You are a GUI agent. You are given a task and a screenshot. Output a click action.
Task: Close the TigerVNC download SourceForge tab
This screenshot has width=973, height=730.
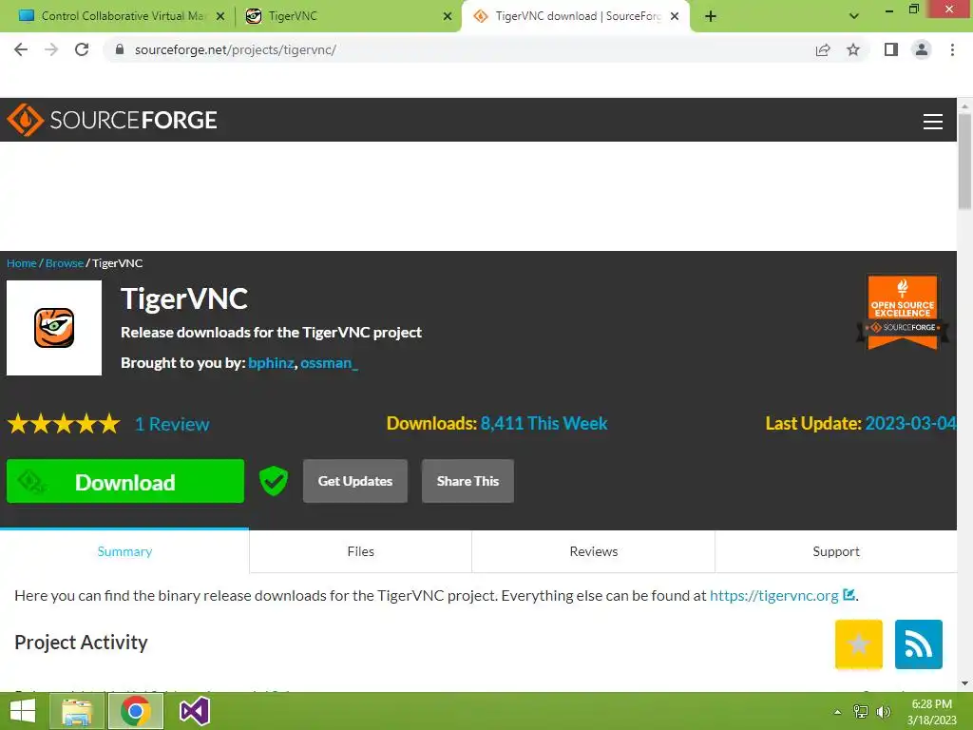(675, 16)
